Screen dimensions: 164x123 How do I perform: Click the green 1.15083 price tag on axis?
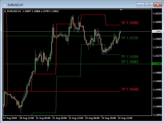(157, 64)
